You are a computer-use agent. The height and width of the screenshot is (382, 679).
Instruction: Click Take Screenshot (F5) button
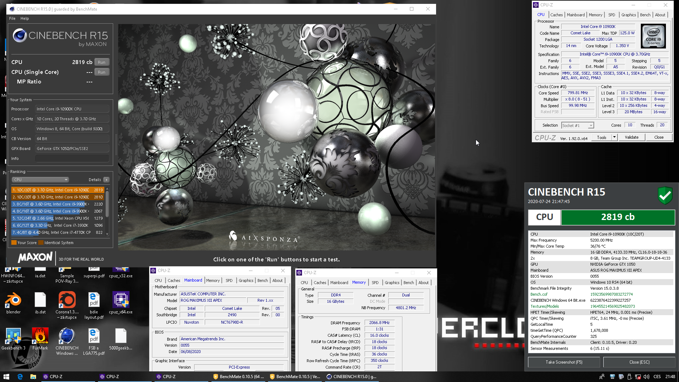point(564,362)
